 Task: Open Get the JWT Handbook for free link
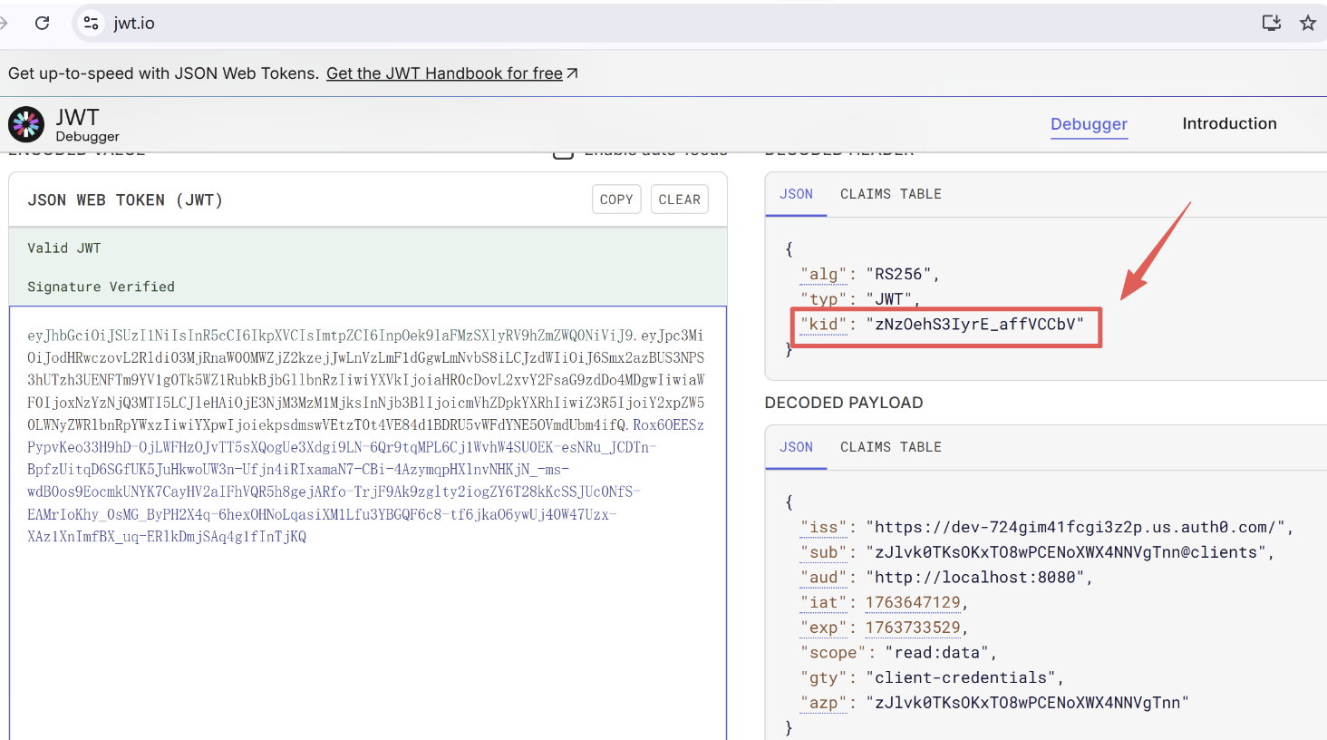(x=444, y=73)
